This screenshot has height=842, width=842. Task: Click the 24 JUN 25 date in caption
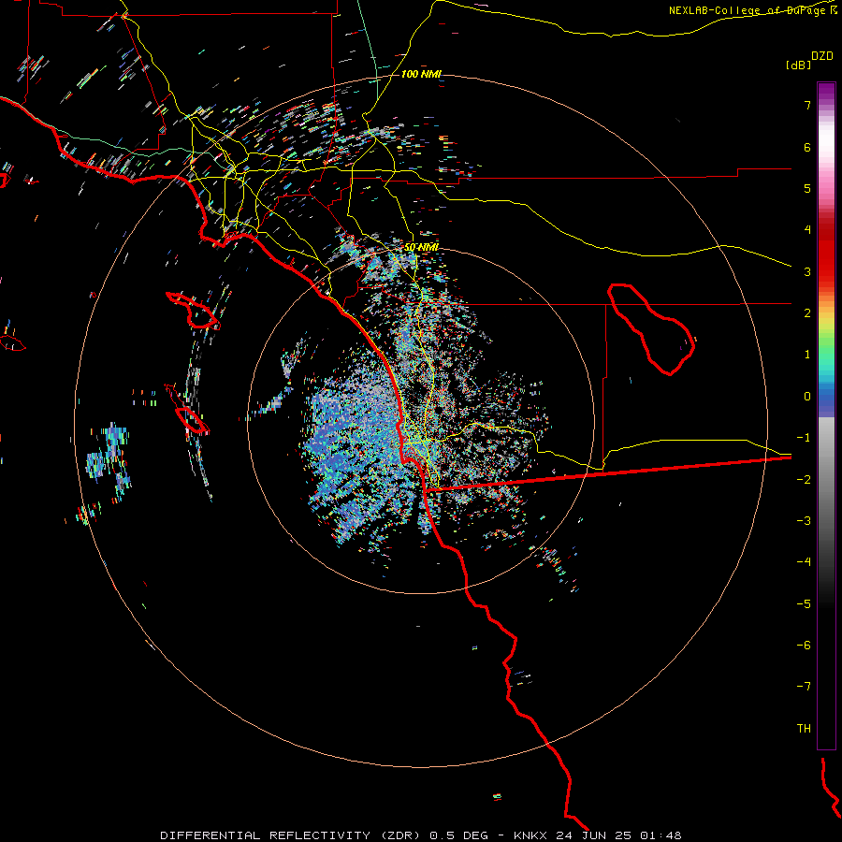click(x=594, y=835)
